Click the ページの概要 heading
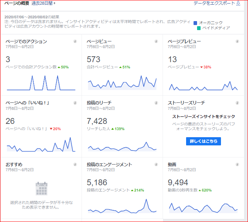This screenshot has height=222, width=248. pos(17,3)
